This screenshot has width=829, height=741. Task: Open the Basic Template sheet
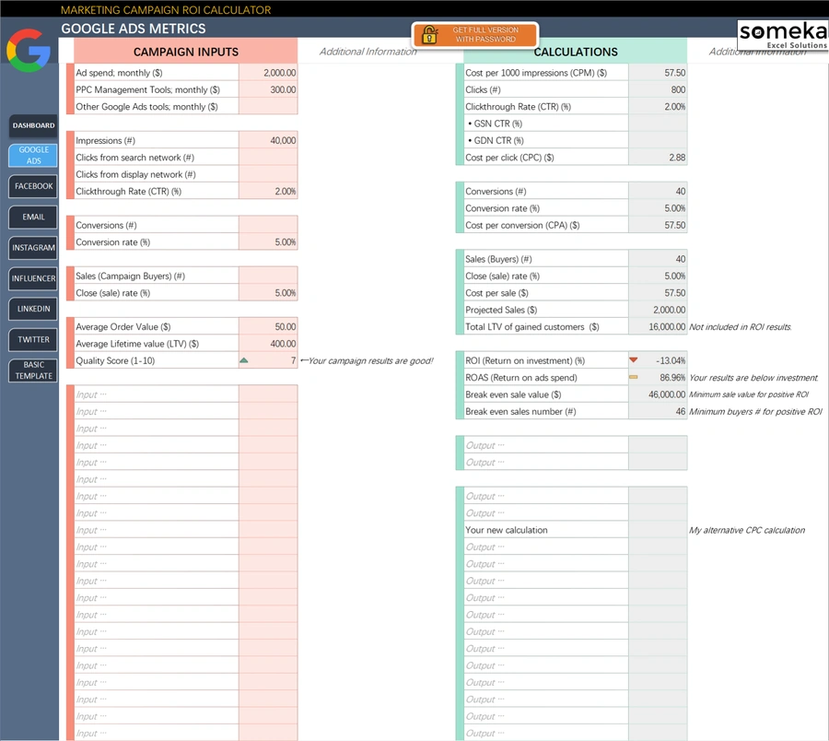[x=33, y=370]
